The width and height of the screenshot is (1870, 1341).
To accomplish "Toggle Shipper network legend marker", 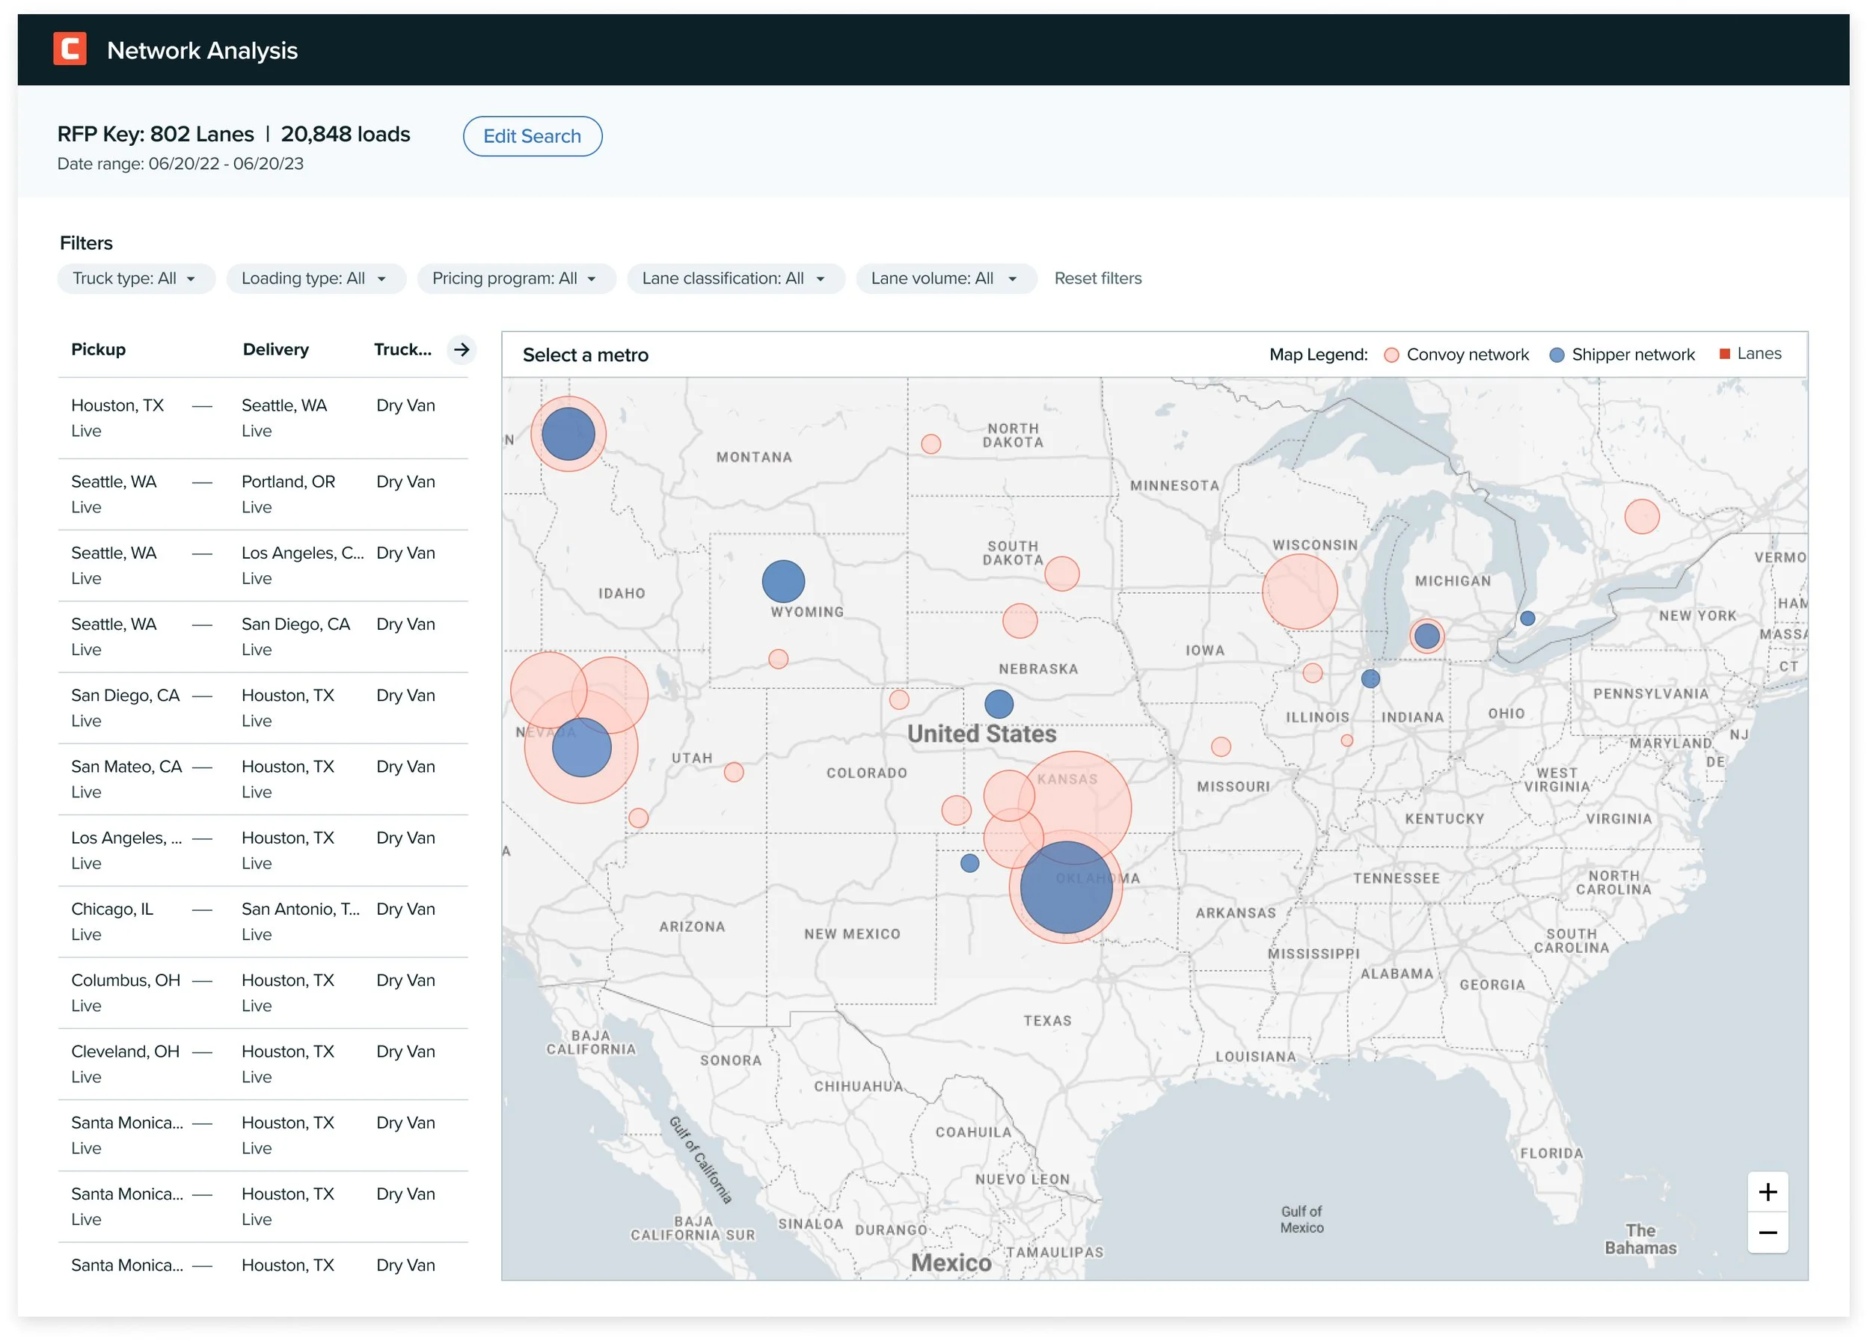I will click(1556, 355).
